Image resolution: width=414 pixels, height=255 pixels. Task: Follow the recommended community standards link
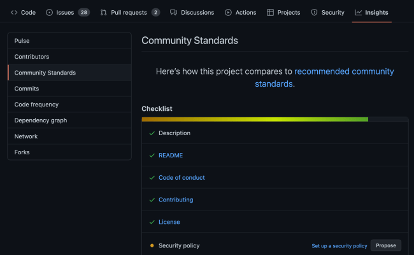click(x=324, y=77)
